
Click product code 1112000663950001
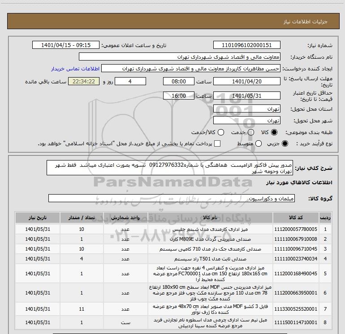[296, 293]
